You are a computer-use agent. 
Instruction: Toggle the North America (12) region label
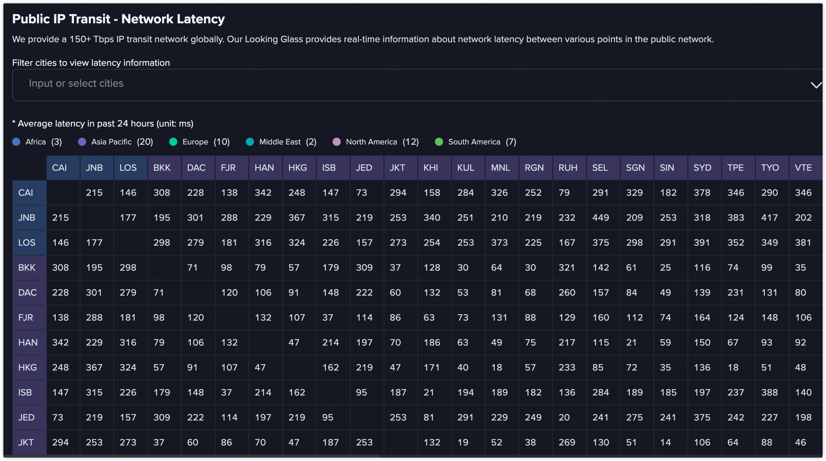382,142
